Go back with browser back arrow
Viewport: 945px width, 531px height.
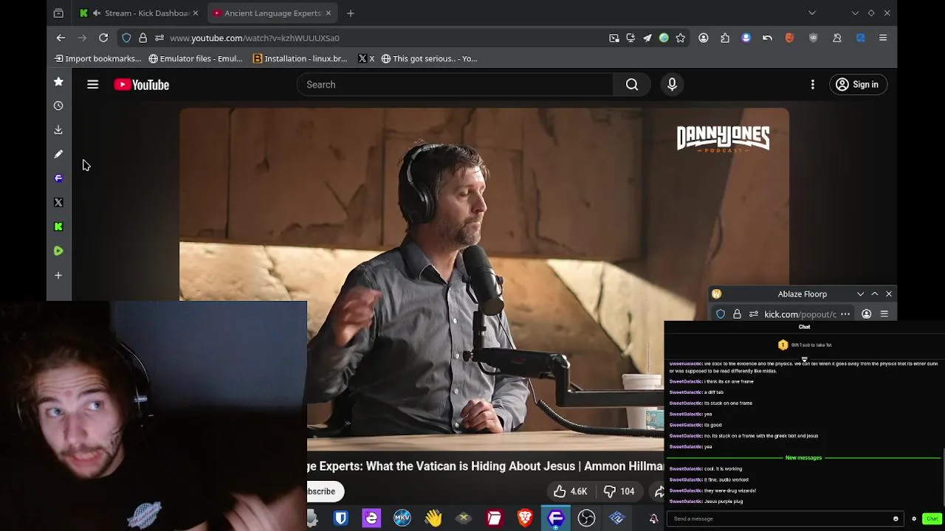pos(61,38)
